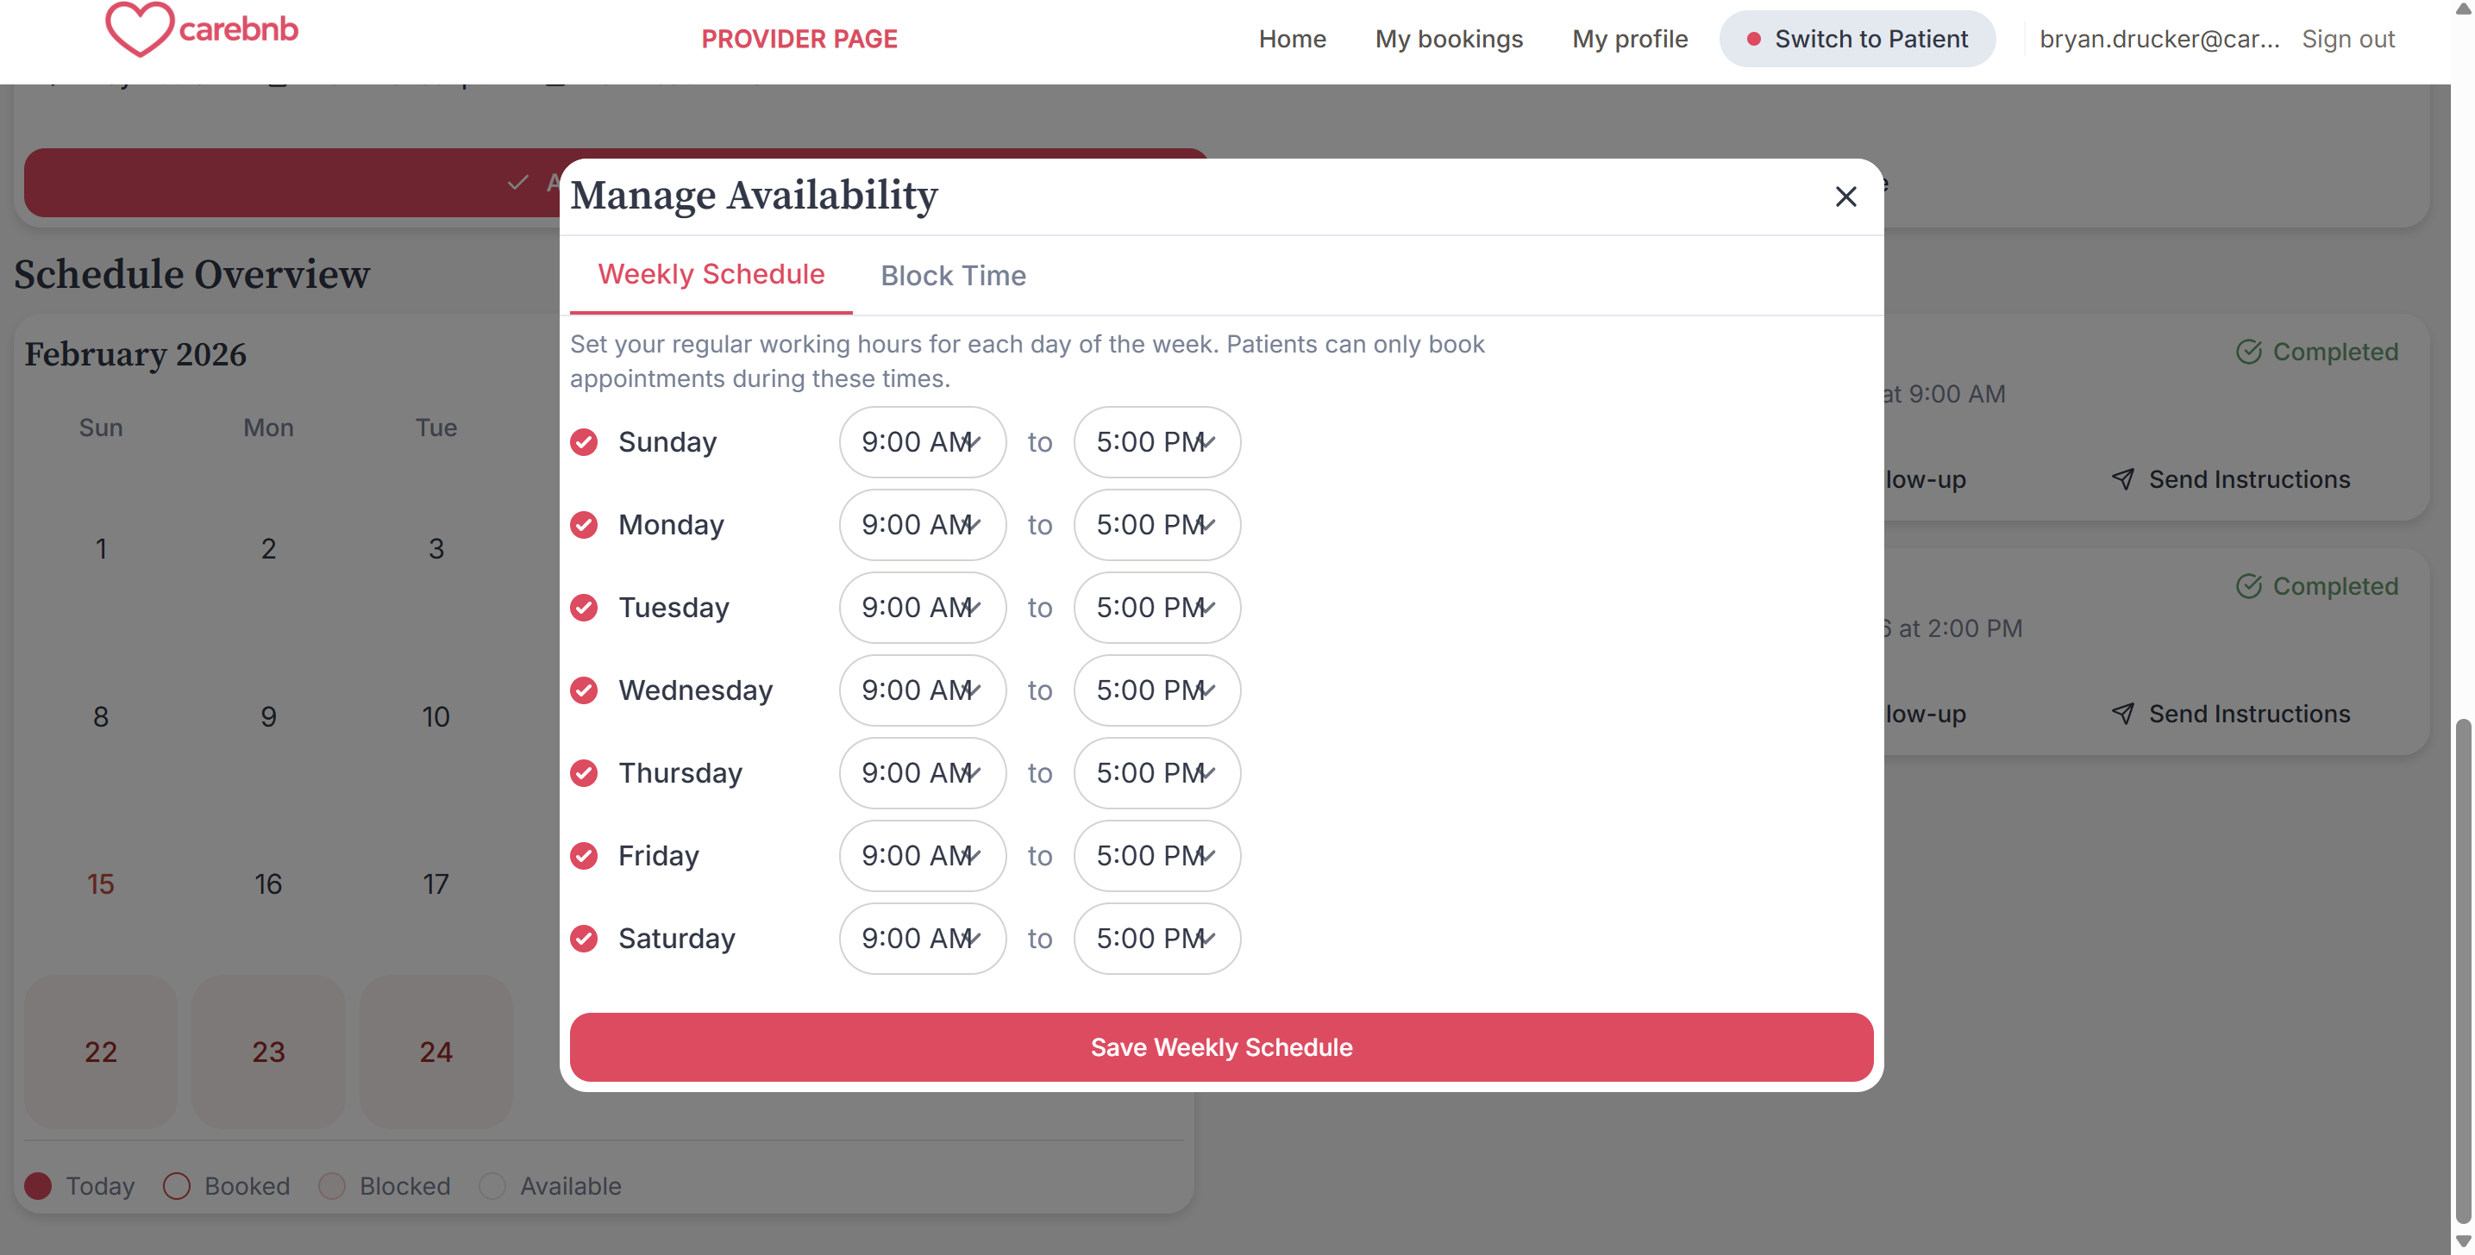Open My bookings in navigation
Screen dimensions: 2475x1255
(x=1448, y=40)
